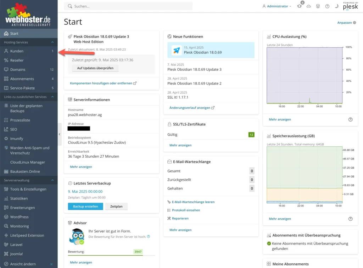Go to Start in the sidebar
The height and width of the screenshot is (268, 363).
[x=29, y=34]
